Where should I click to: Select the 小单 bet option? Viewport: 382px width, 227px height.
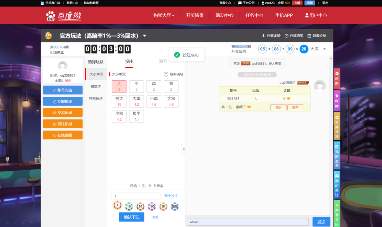click(154, 101)
